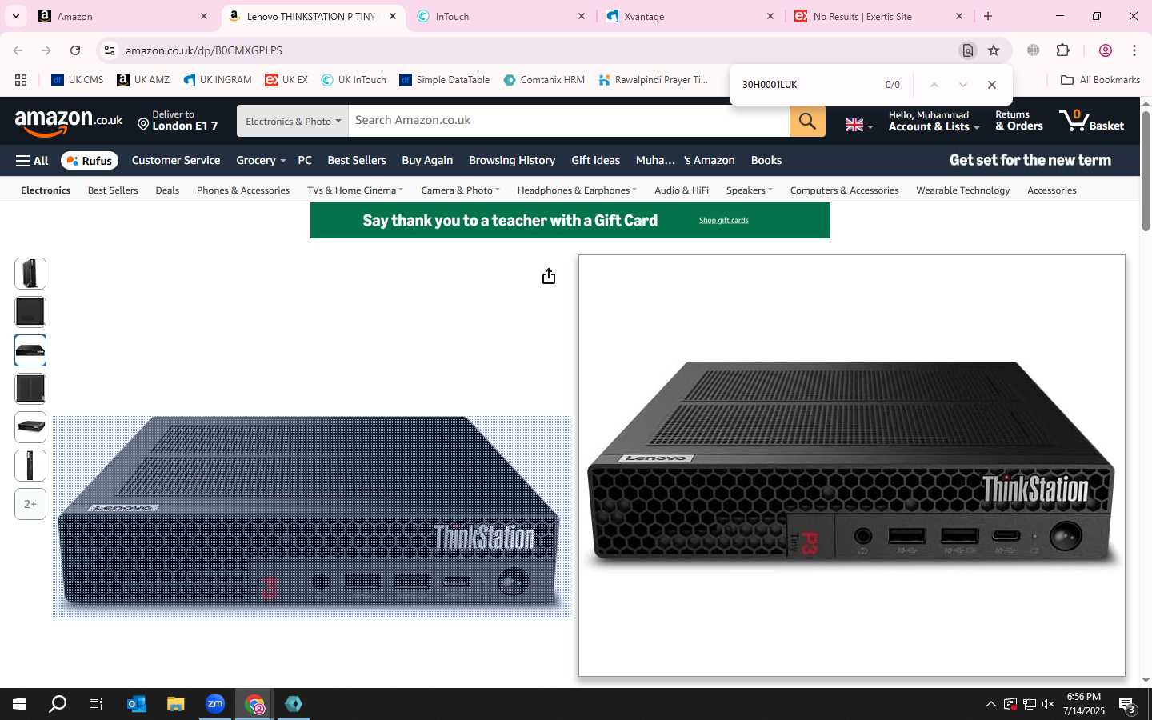Open Computers & Accessories link

(844, 190)
